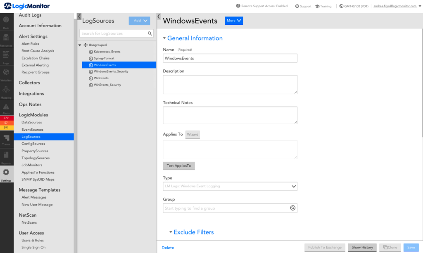Image resolution: width=423 pixels, height=253 pixels.
Task: Go to Resources in the left navigation
Action: pos(6,40)
